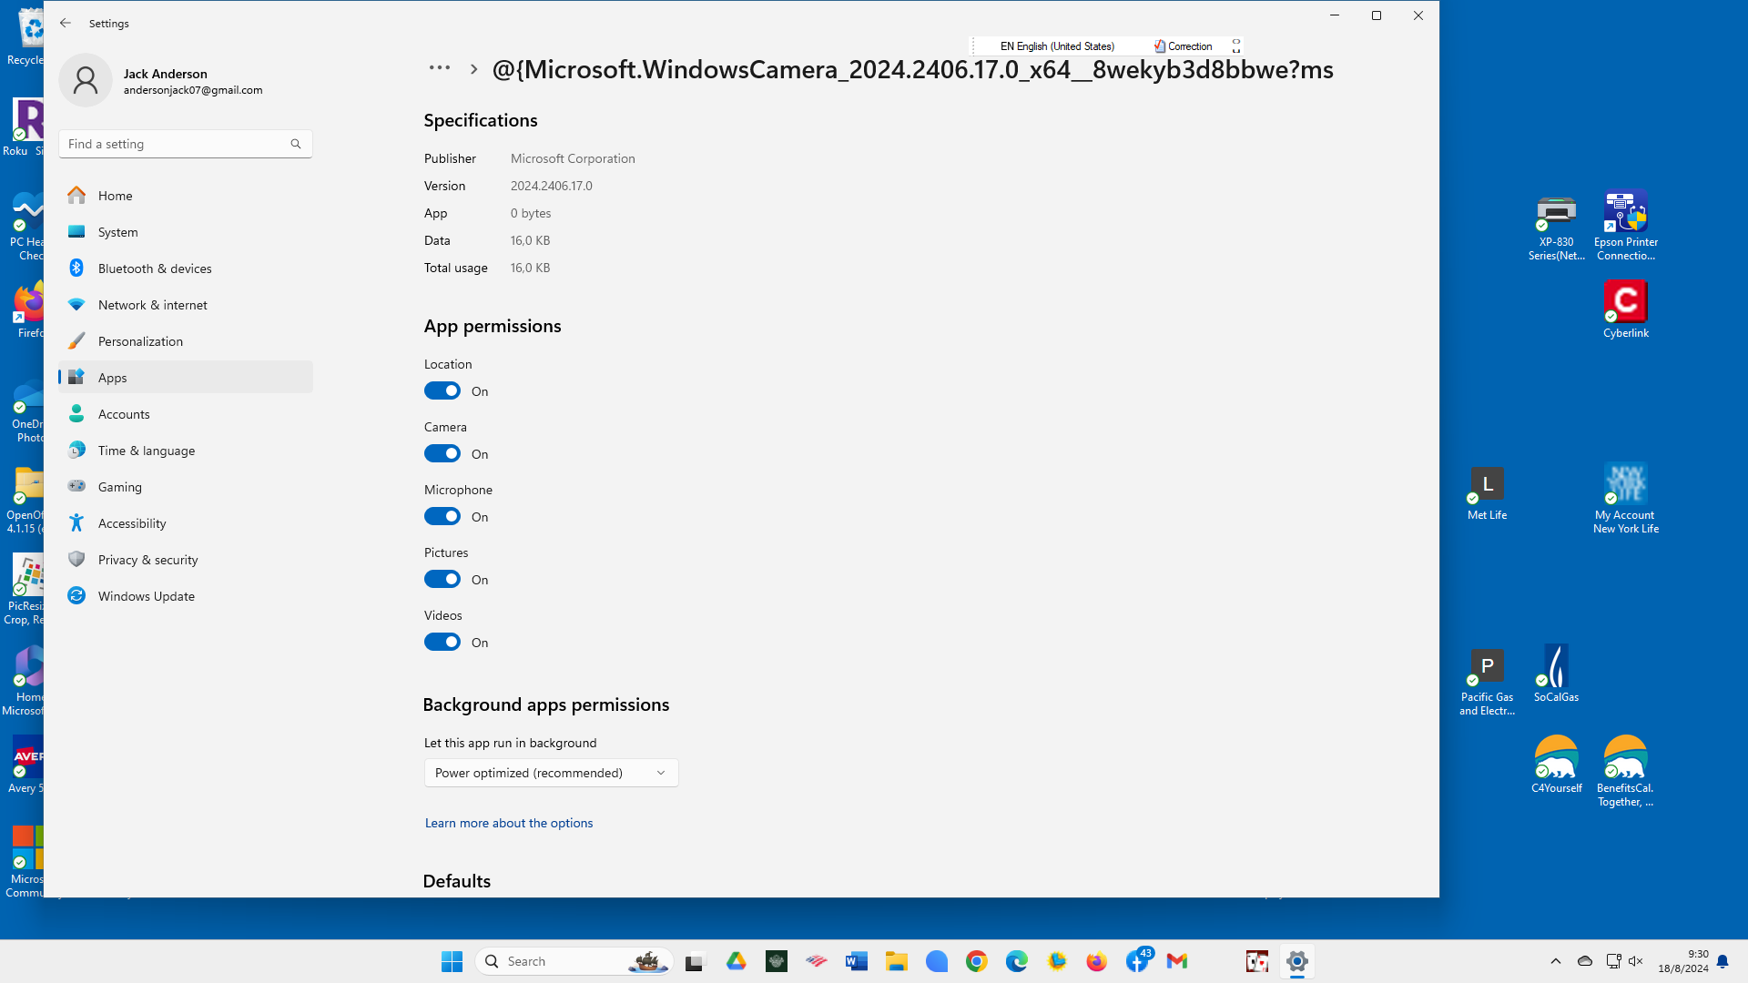Go to Bluetooth & devices
This screenshot has height=983, width=1748.
coord(186,269)
